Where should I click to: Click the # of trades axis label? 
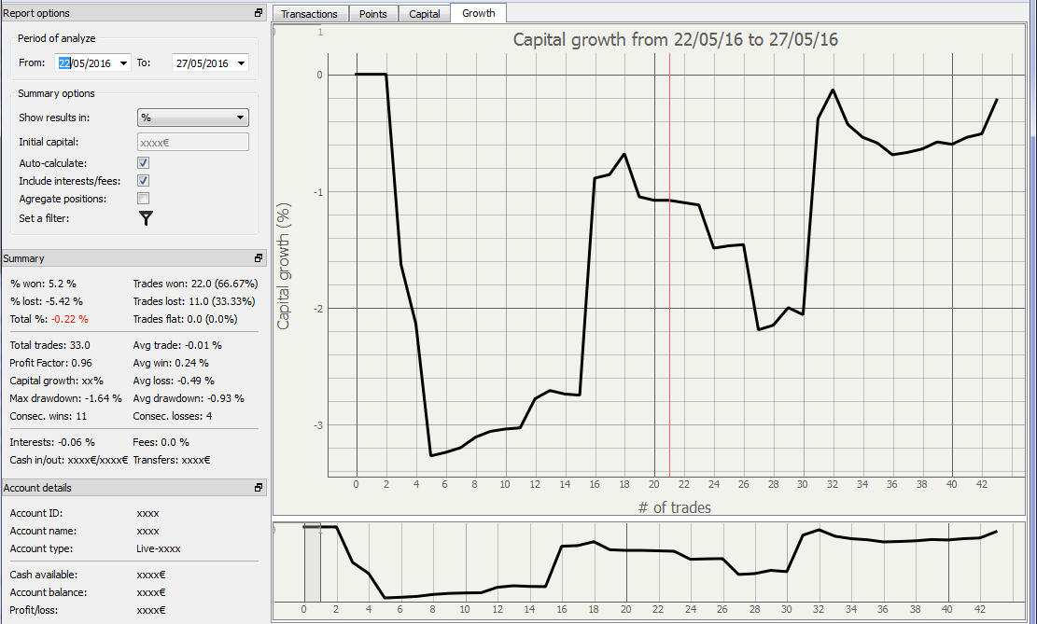(x=675, y=507)
